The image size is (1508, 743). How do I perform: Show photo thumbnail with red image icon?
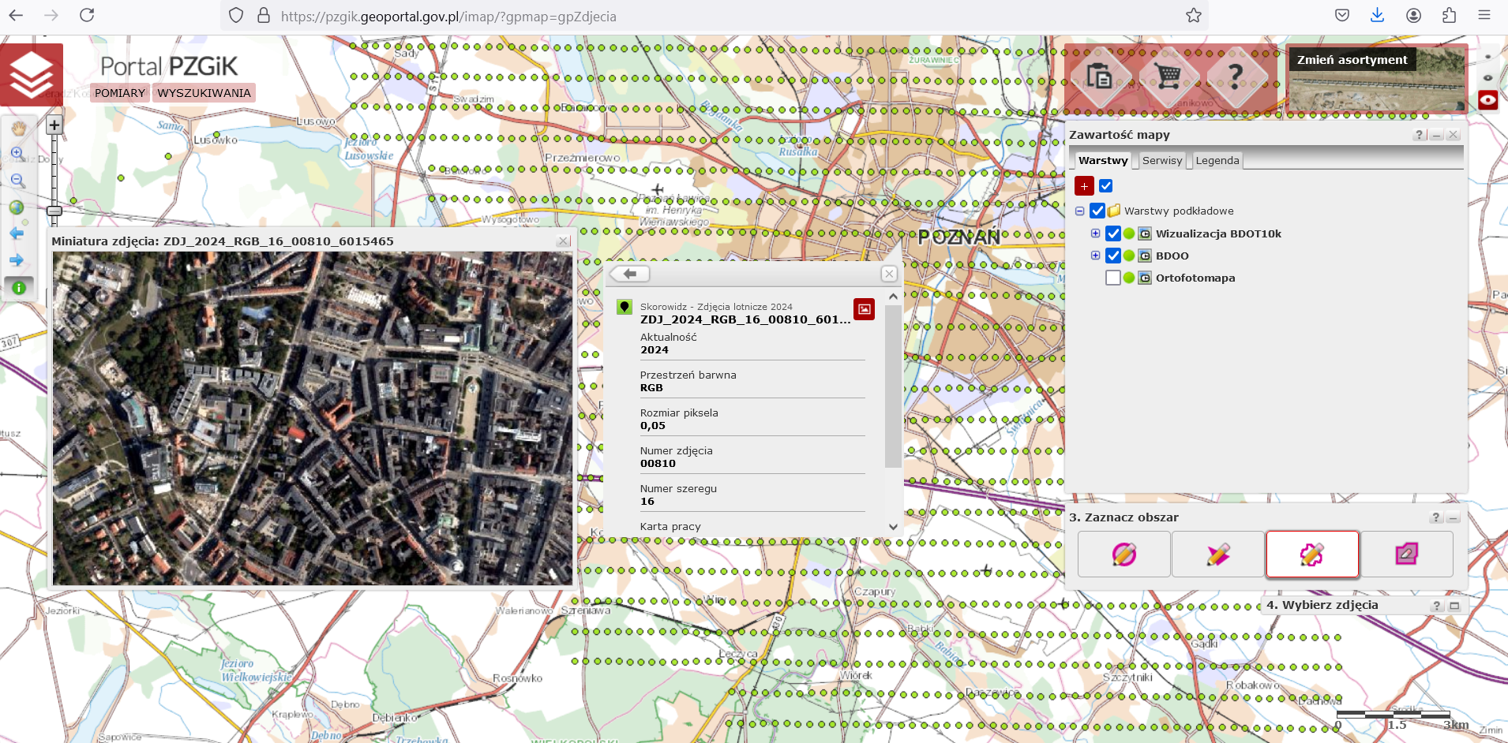pos(864,309)
